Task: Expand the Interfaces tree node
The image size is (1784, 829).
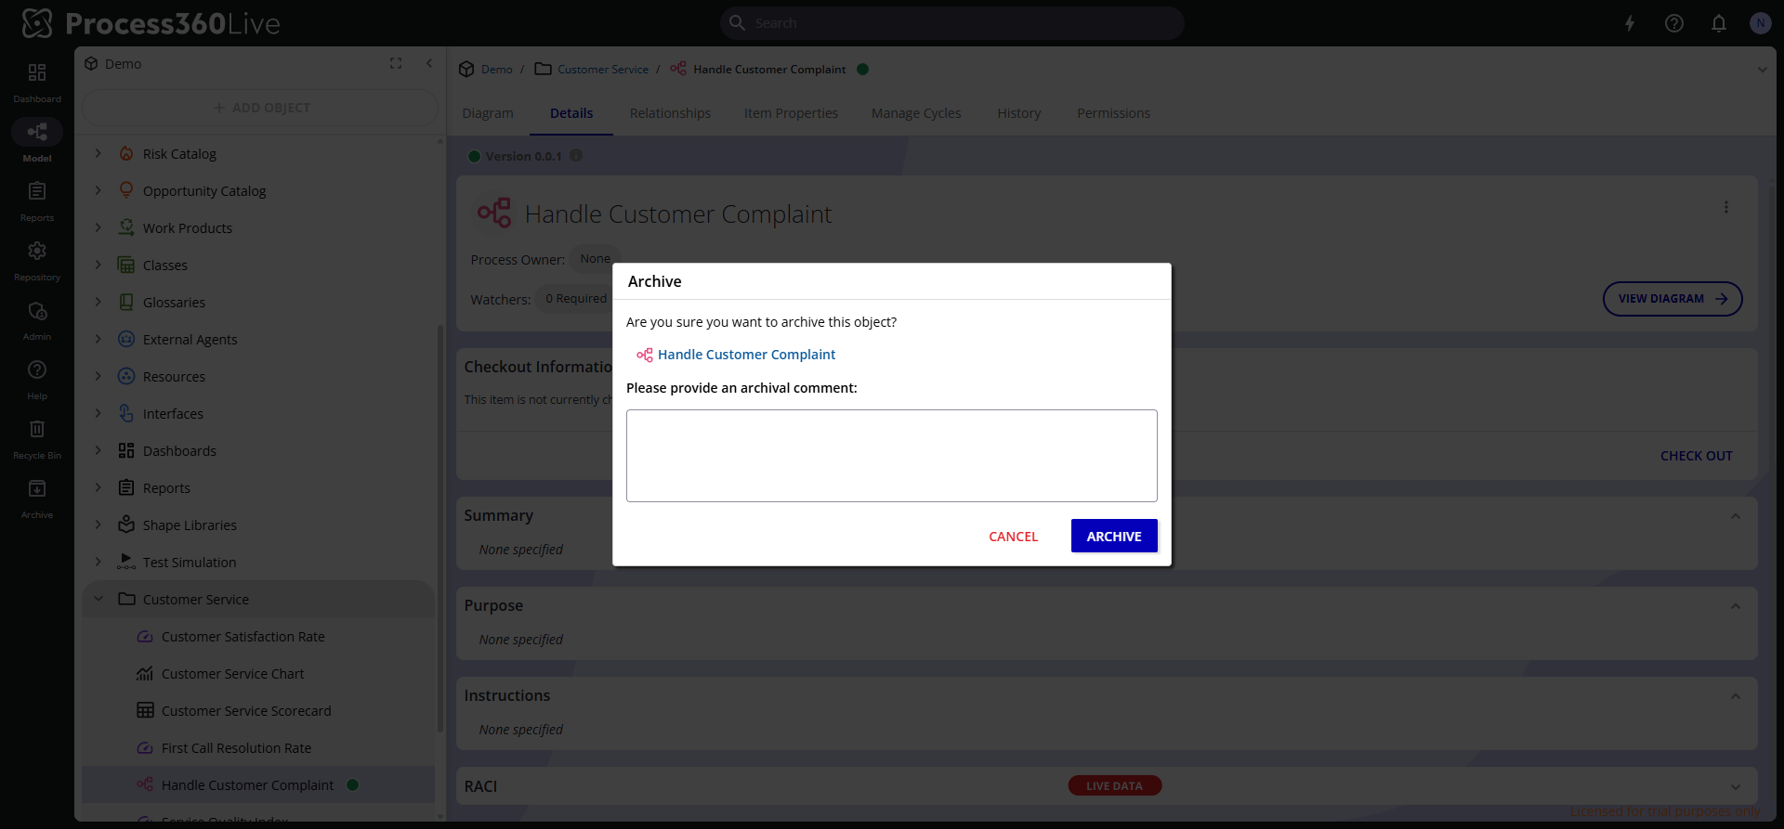Action: [98, 413]
